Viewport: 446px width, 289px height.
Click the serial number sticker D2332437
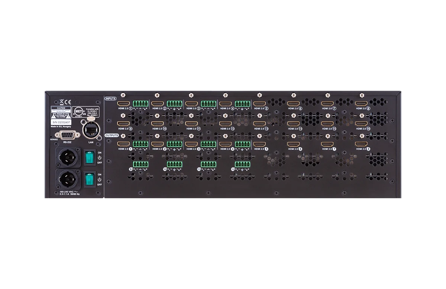[x=61, y=122]
